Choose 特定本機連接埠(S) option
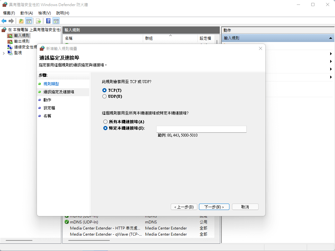The height and width of the screenshot is (251, 335). (x=105, y=128)
